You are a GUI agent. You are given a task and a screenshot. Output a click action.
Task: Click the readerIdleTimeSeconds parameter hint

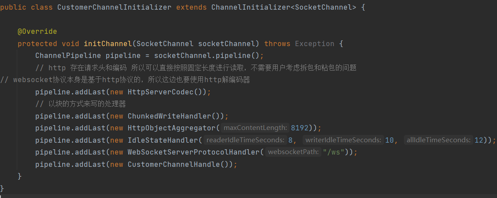coord(245,140)
